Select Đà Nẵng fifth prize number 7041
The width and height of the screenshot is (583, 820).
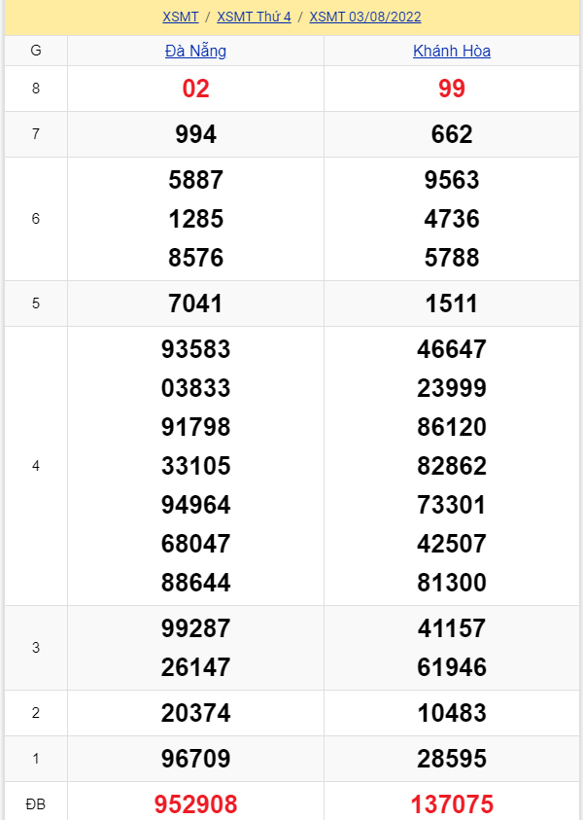pyautogui.click(x=195, y=303)
